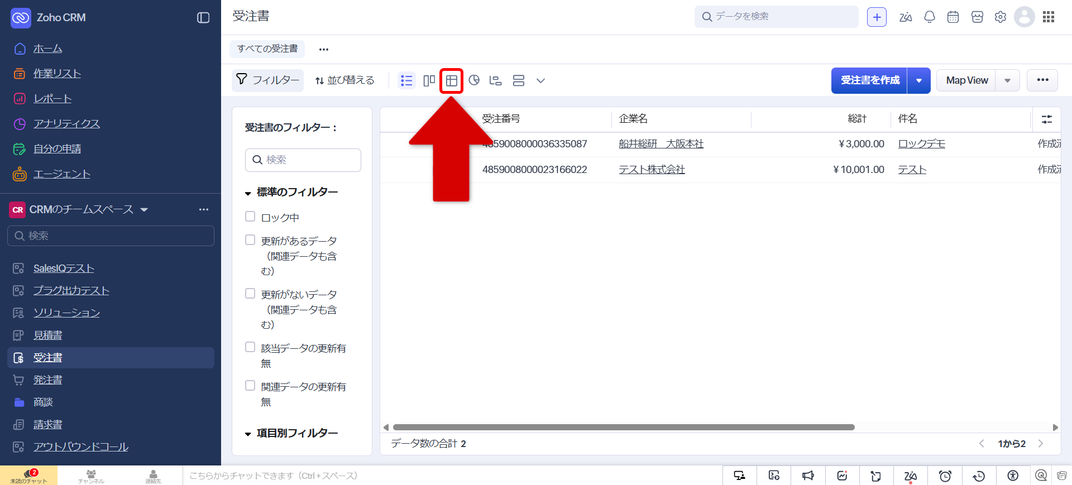1072x485 pixels.
Task: Click the horizontal scrollbar of the orders table
Action: pyautogui.click(x=624, y=428)
